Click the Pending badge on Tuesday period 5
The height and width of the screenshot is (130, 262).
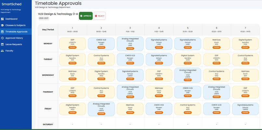coord(188,63)
